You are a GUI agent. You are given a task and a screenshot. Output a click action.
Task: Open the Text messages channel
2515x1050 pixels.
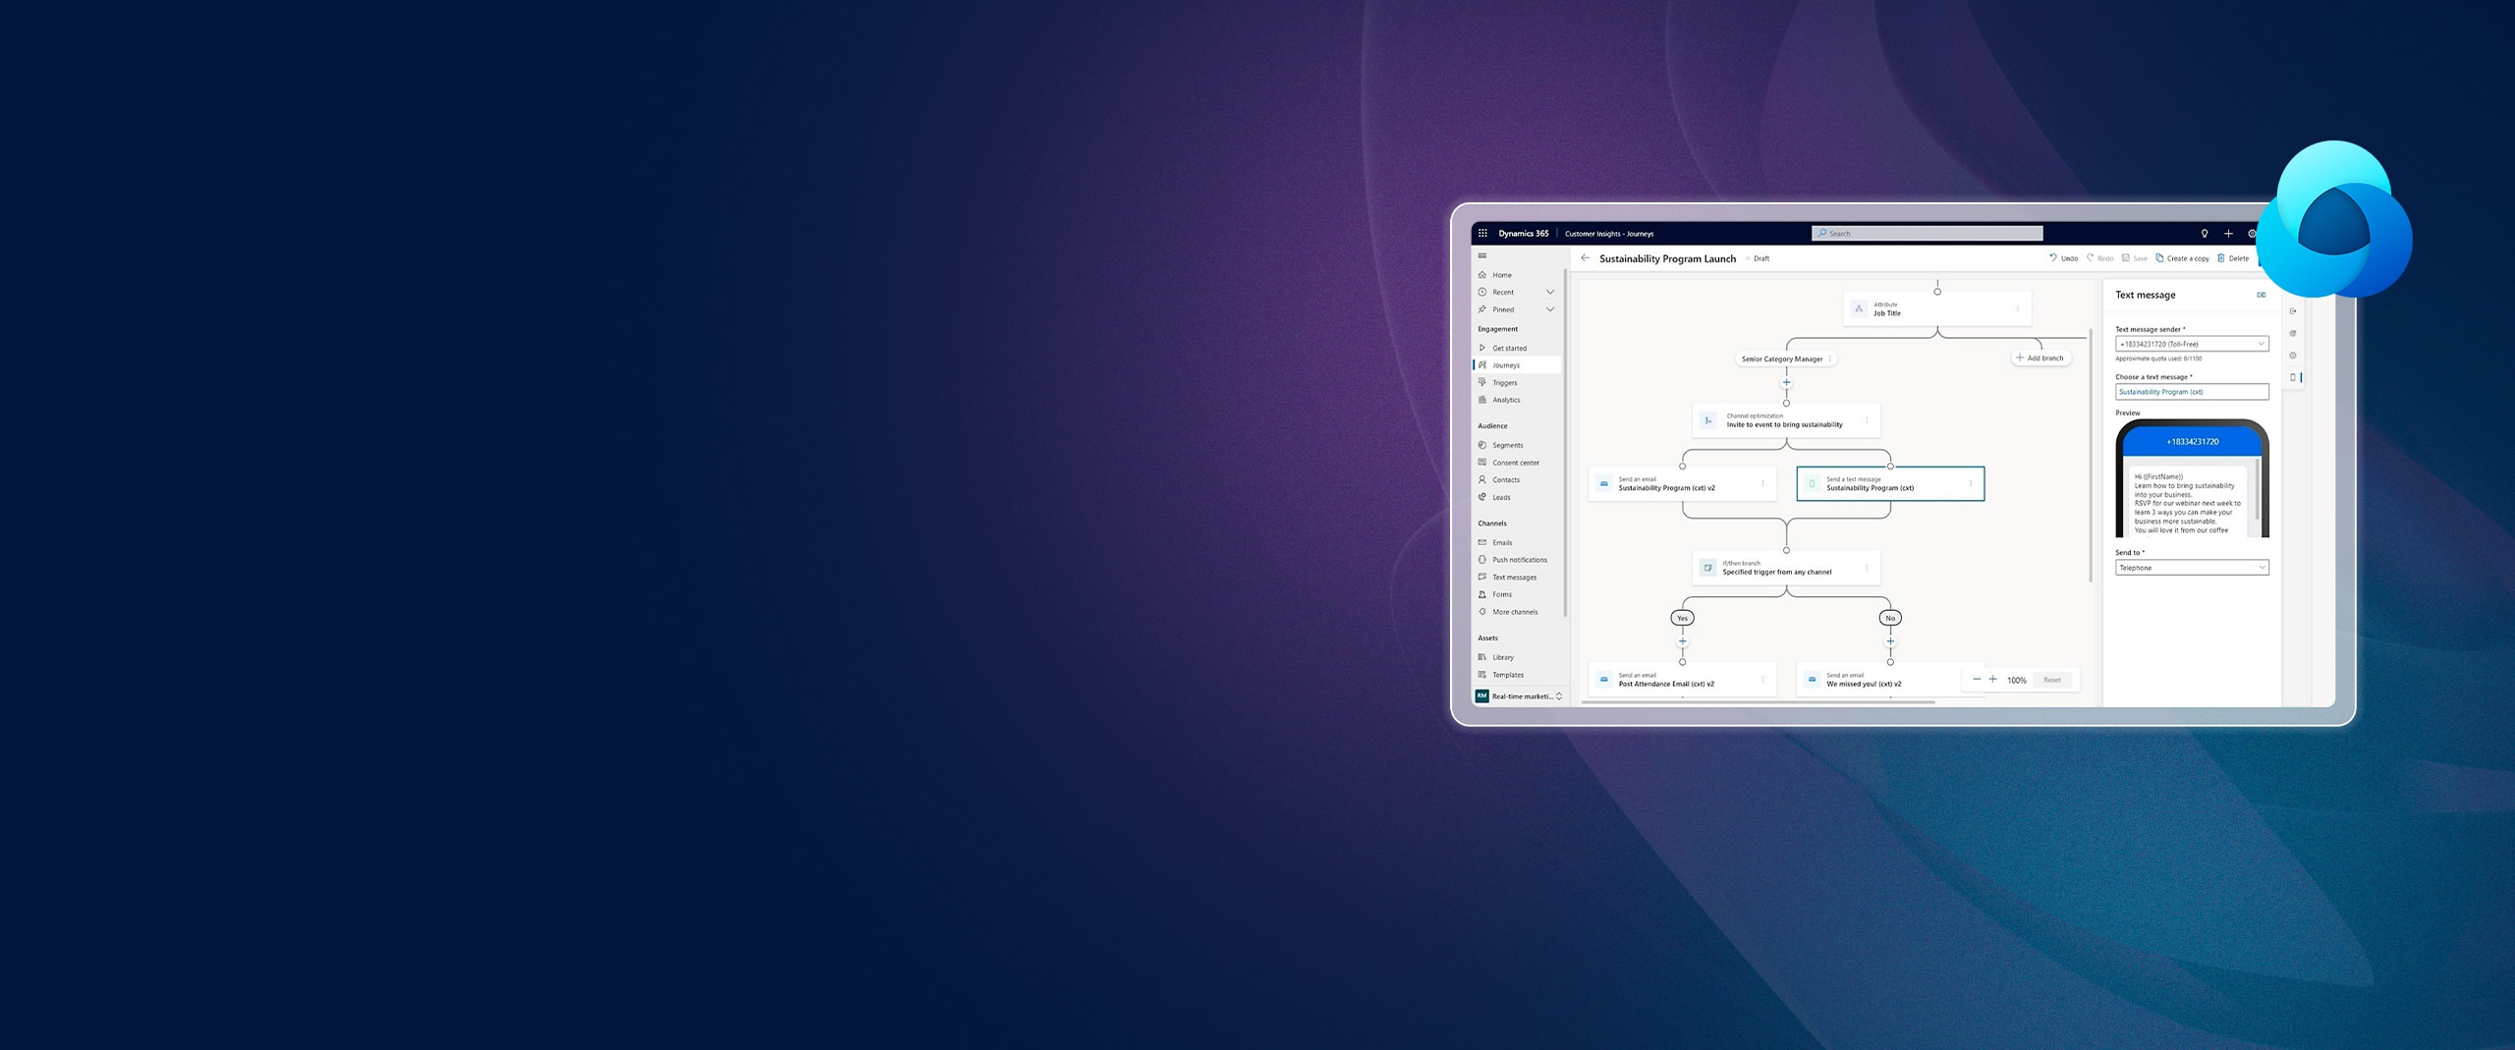pos(1514,577)
